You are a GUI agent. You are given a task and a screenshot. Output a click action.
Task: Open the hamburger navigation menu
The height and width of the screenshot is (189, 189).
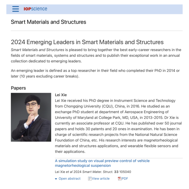coord(16,9)
